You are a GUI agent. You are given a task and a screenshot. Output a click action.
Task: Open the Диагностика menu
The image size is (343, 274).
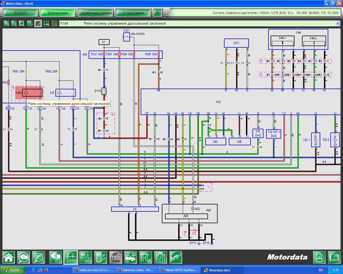(x=58, y=13)
